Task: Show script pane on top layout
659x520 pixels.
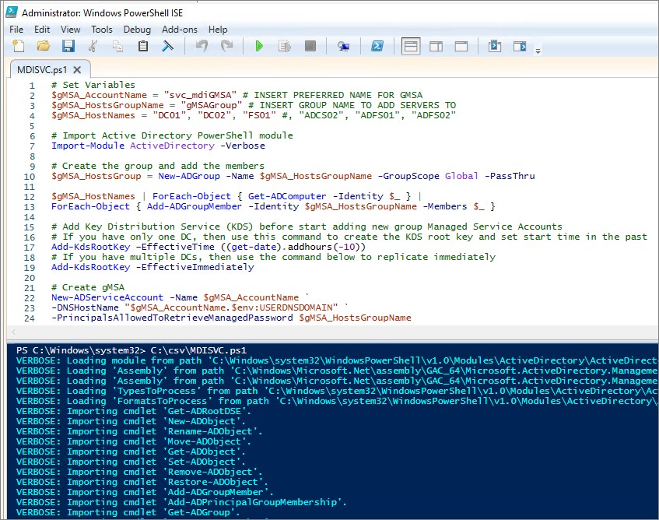Action: tap(411, 46)
